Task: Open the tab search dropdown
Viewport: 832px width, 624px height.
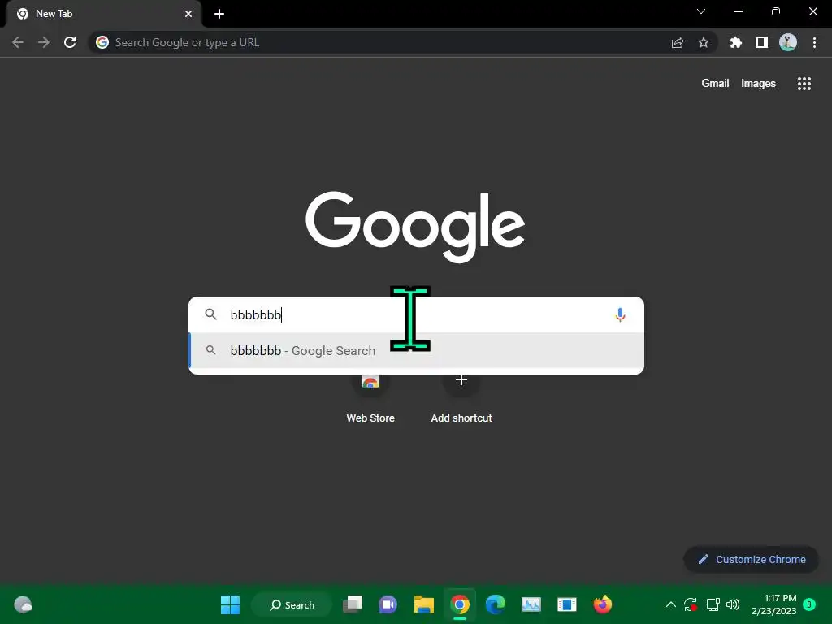Action: (x=701, y=11)
